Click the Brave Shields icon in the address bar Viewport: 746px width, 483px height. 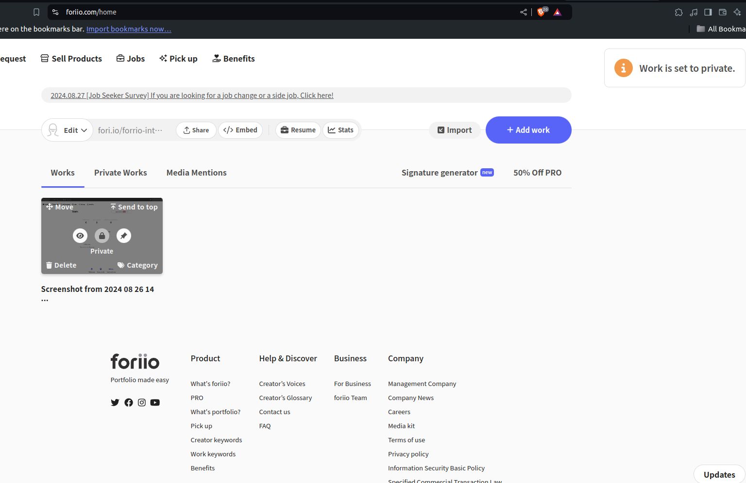541,12
